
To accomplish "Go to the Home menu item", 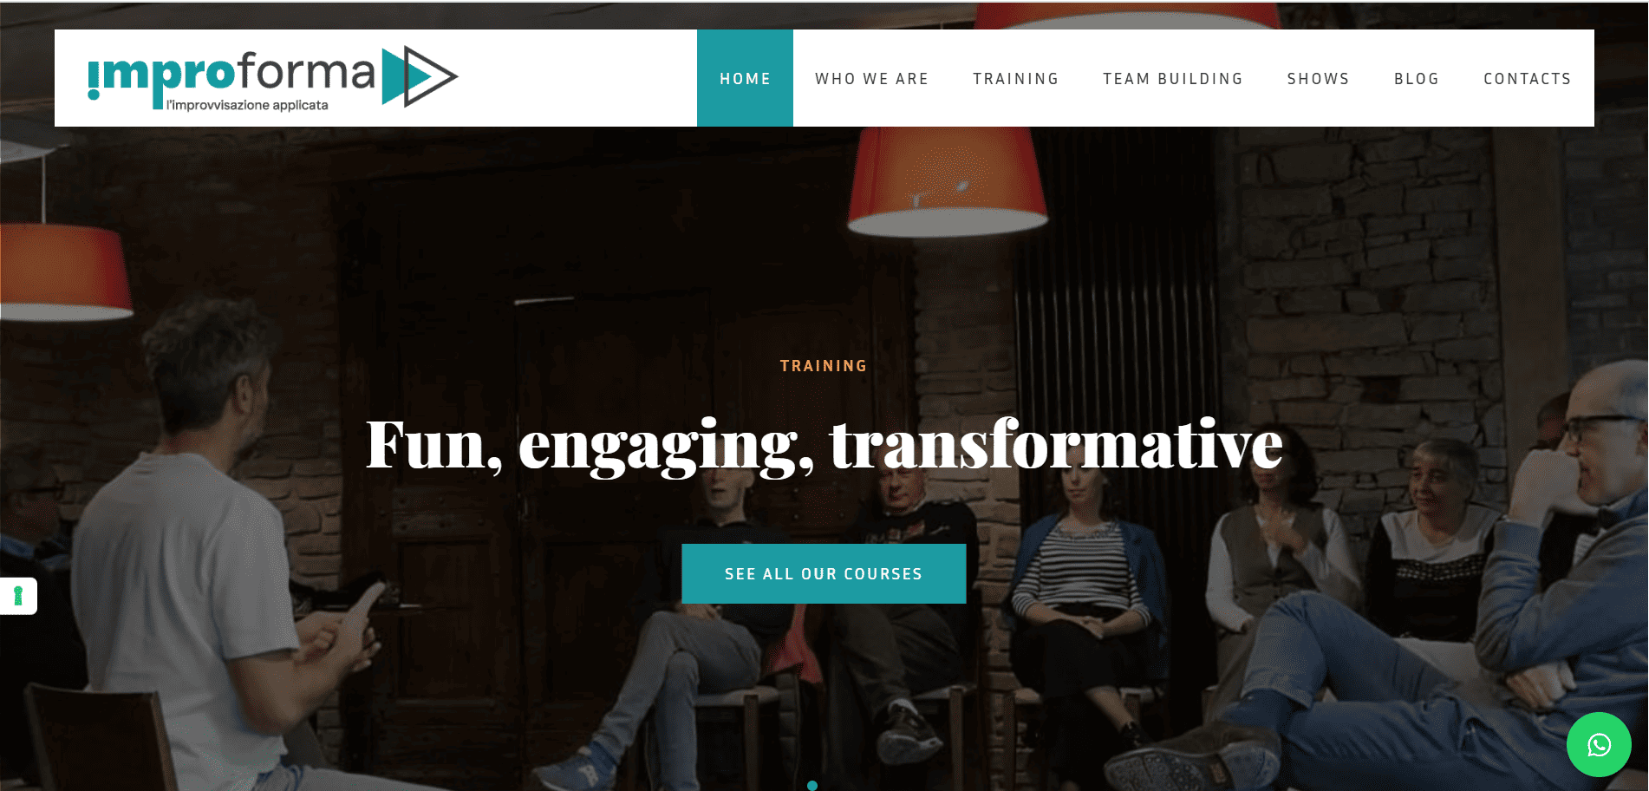I will (x=745, y=78).
